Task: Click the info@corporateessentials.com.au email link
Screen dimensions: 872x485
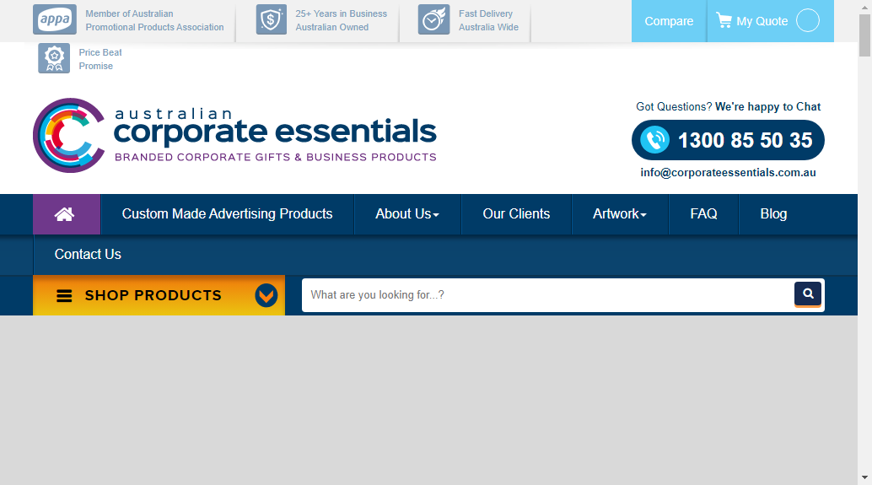Action: click(x=728, y=173)
